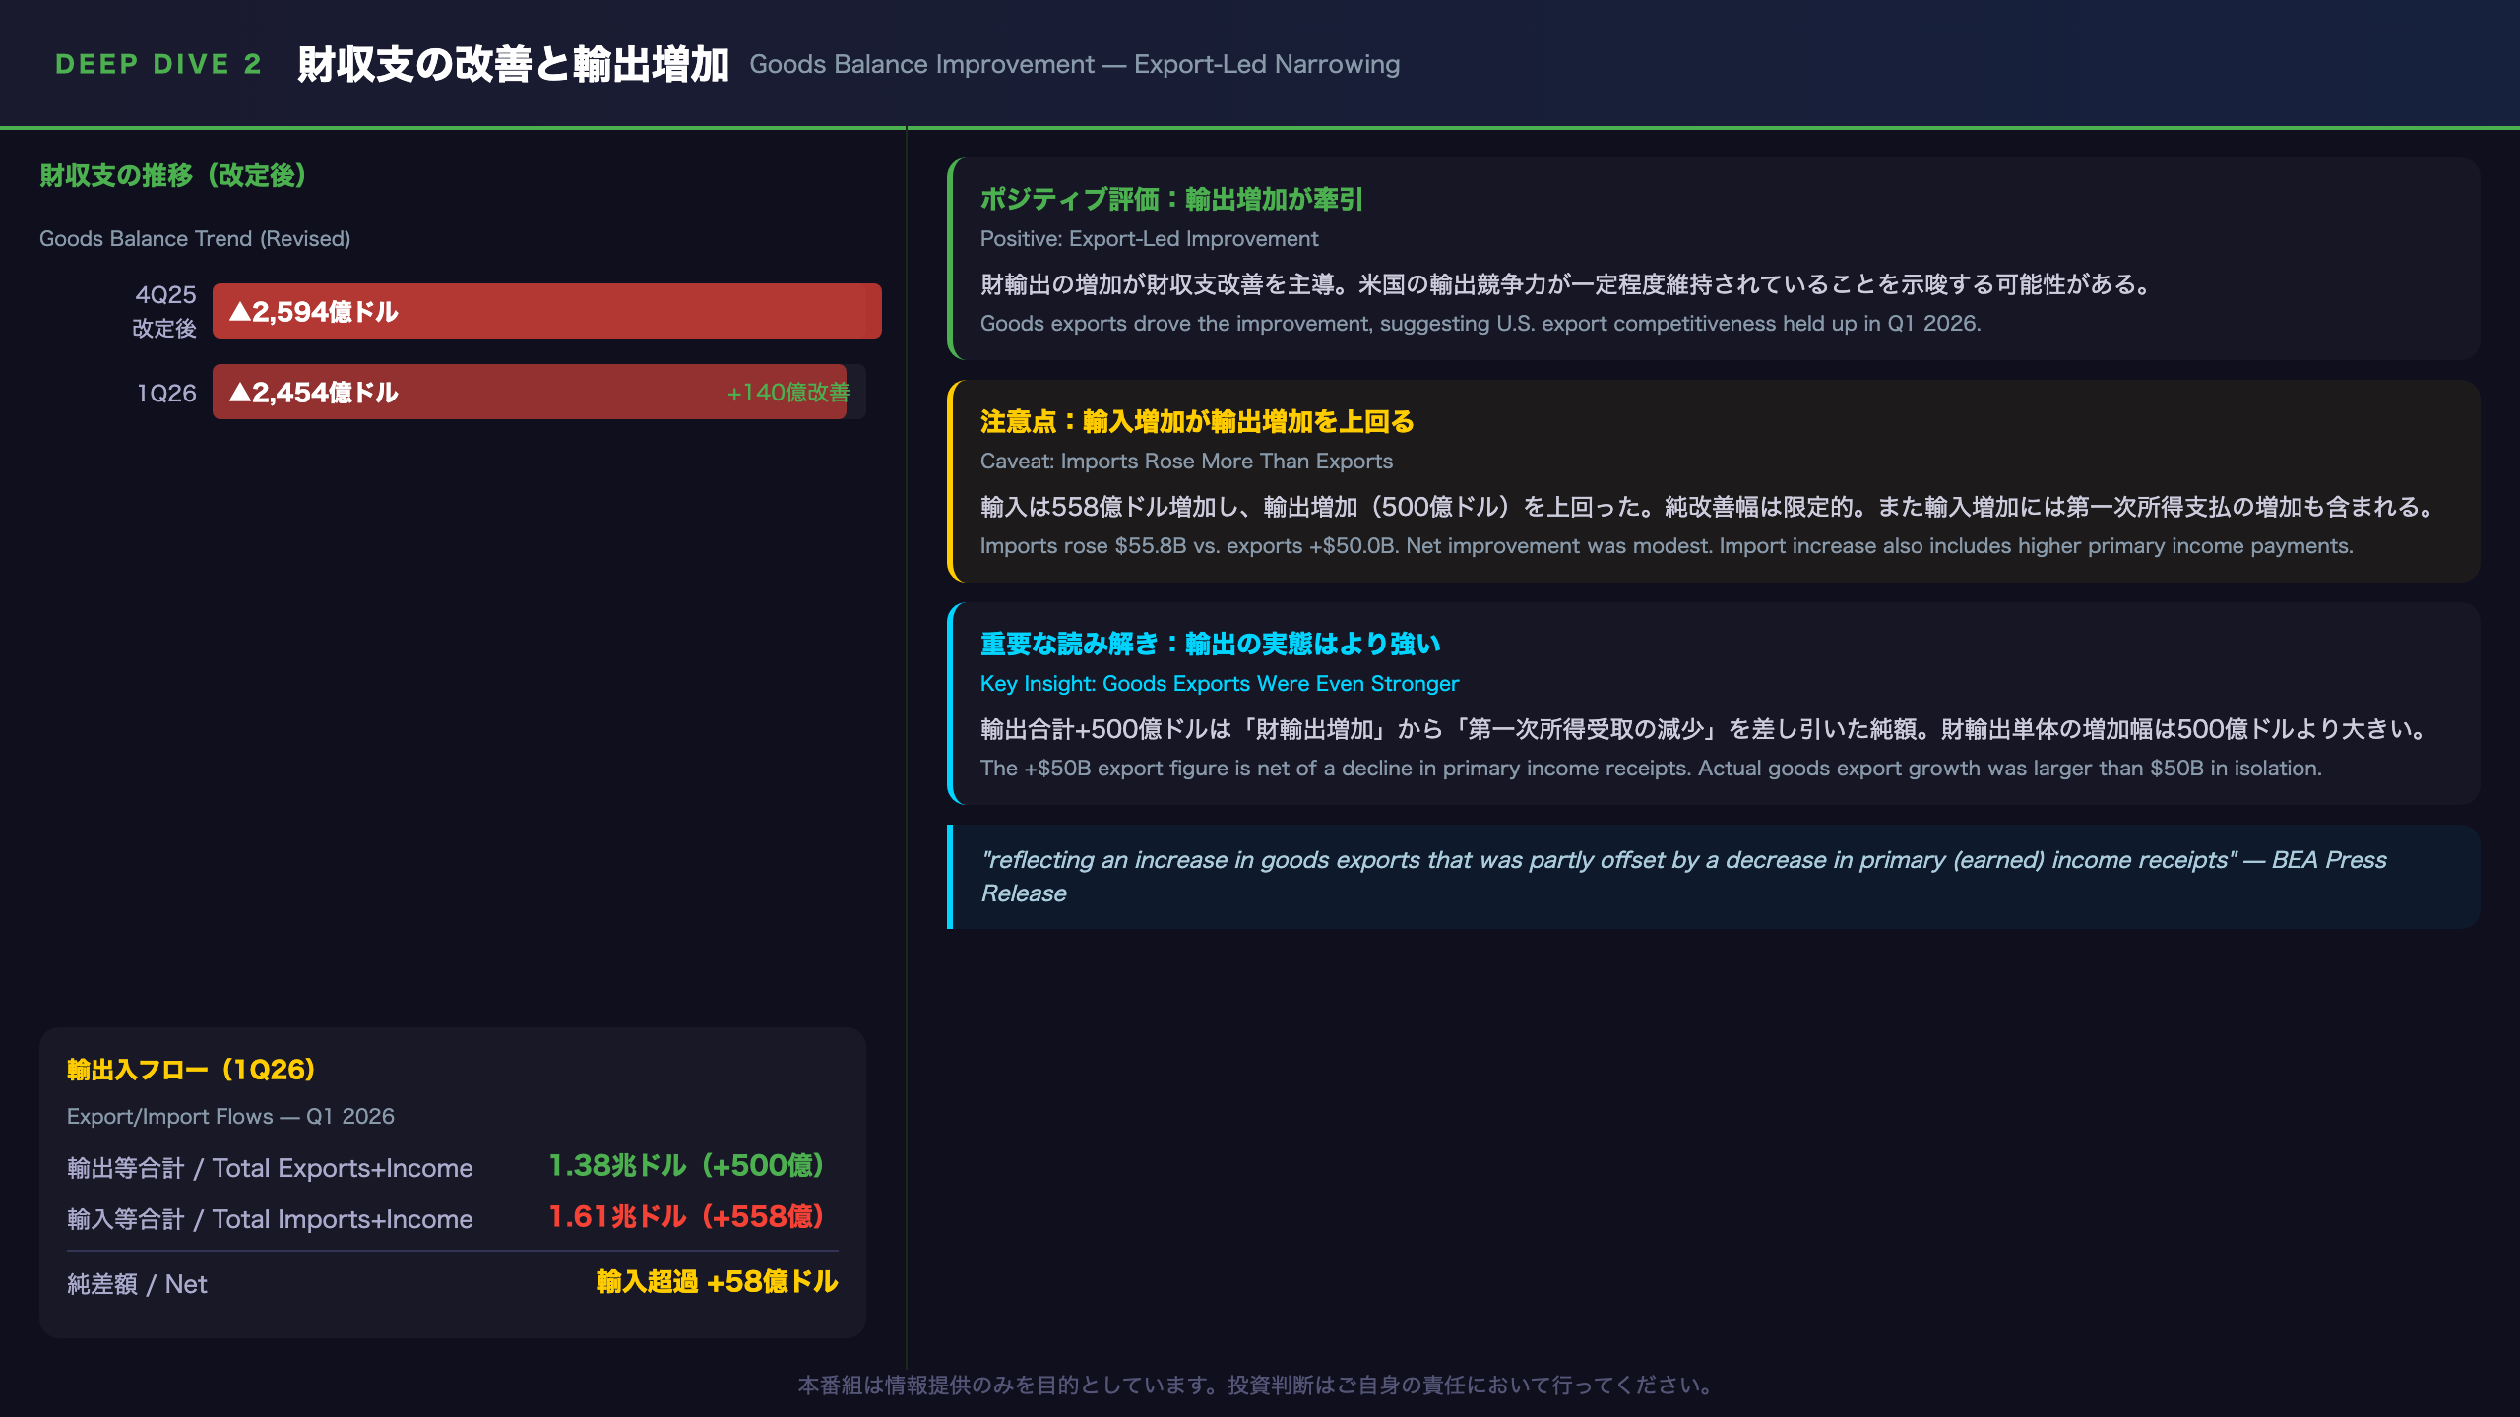Screen dimensions: 2520x1417
Task: Click 輸出等合計 / Total Exports+Income label
Action: pyautogui.click(x=270, y=1168)
